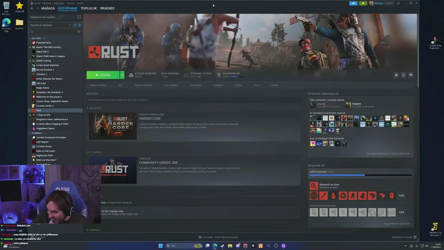Open File Explorer from the taskbar
444x250 pixels.
[230, 246]
